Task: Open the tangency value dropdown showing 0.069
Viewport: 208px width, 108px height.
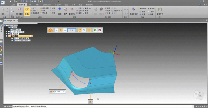Action: pos(64,91)
